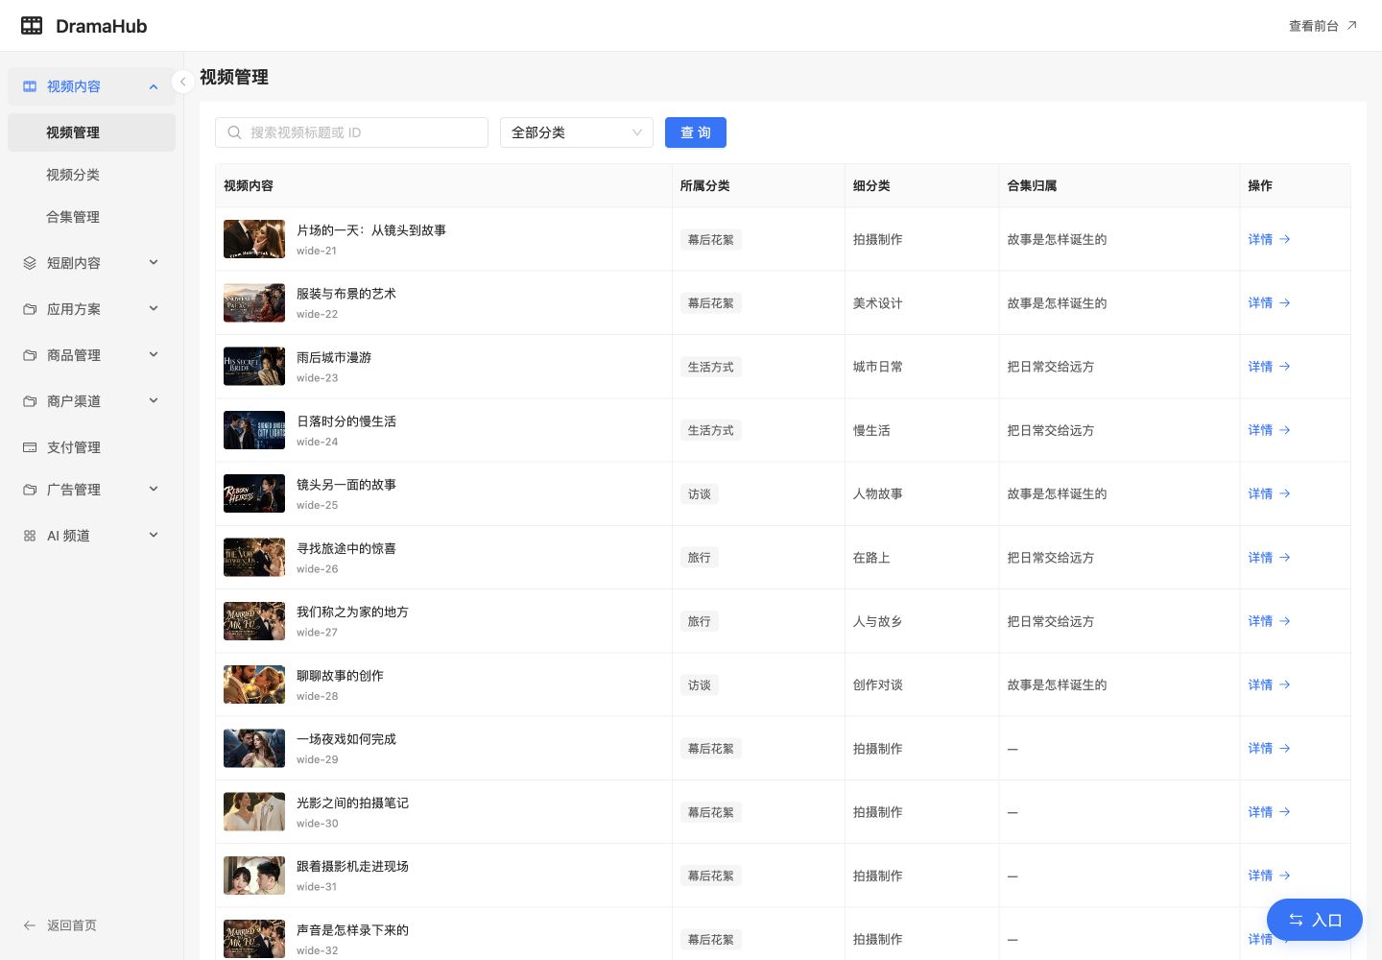
Task: Open the 合集管理 menu item
Action: [x=91, y=217]
